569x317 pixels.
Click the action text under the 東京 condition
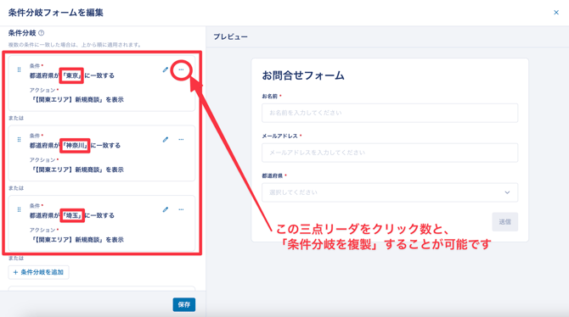76,100
